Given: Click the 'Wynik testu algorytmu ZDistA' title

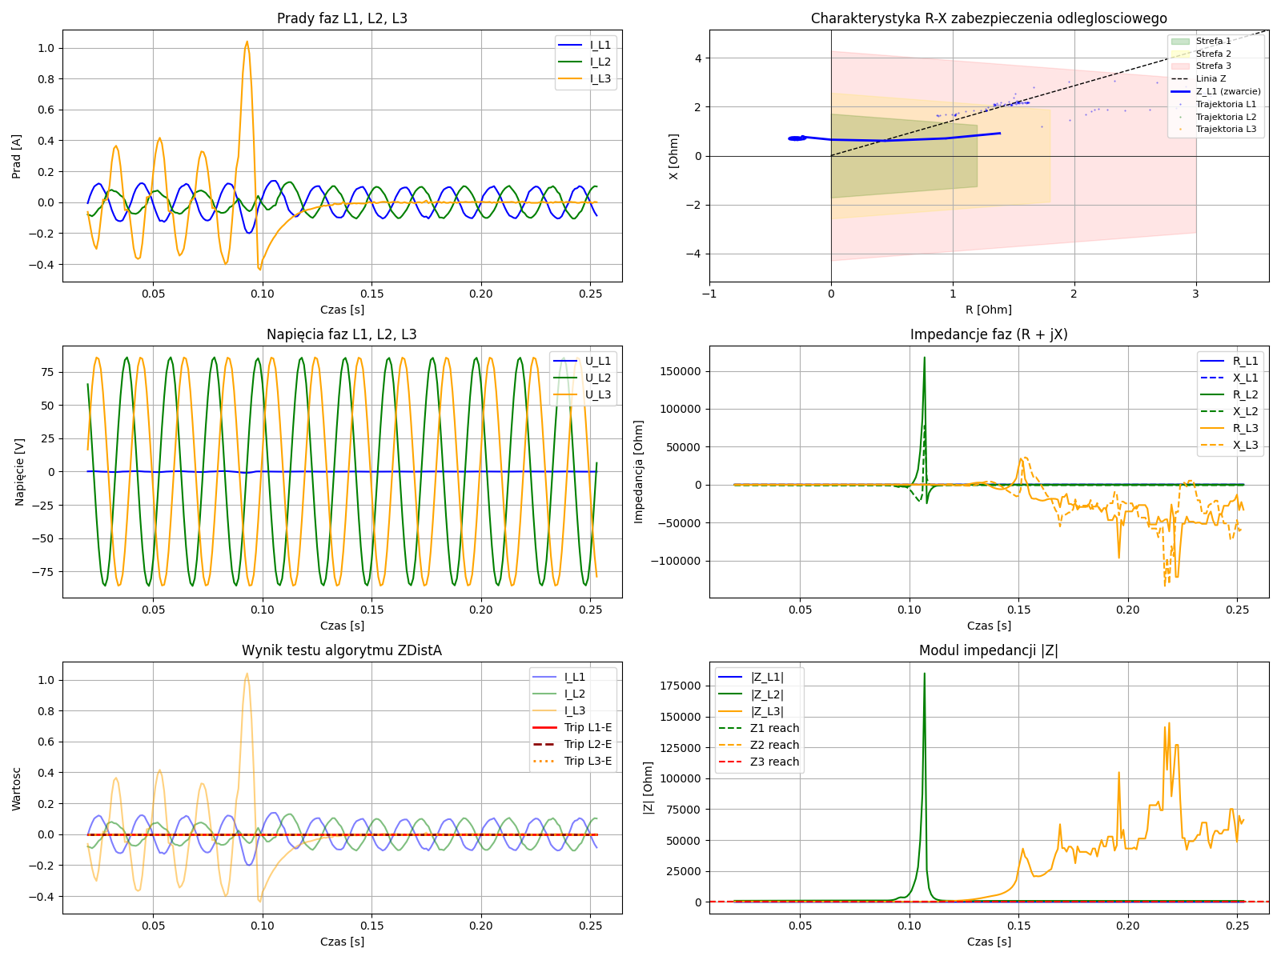Looking at the screenshot, I should pyautogui.click(x=342, y=650).
